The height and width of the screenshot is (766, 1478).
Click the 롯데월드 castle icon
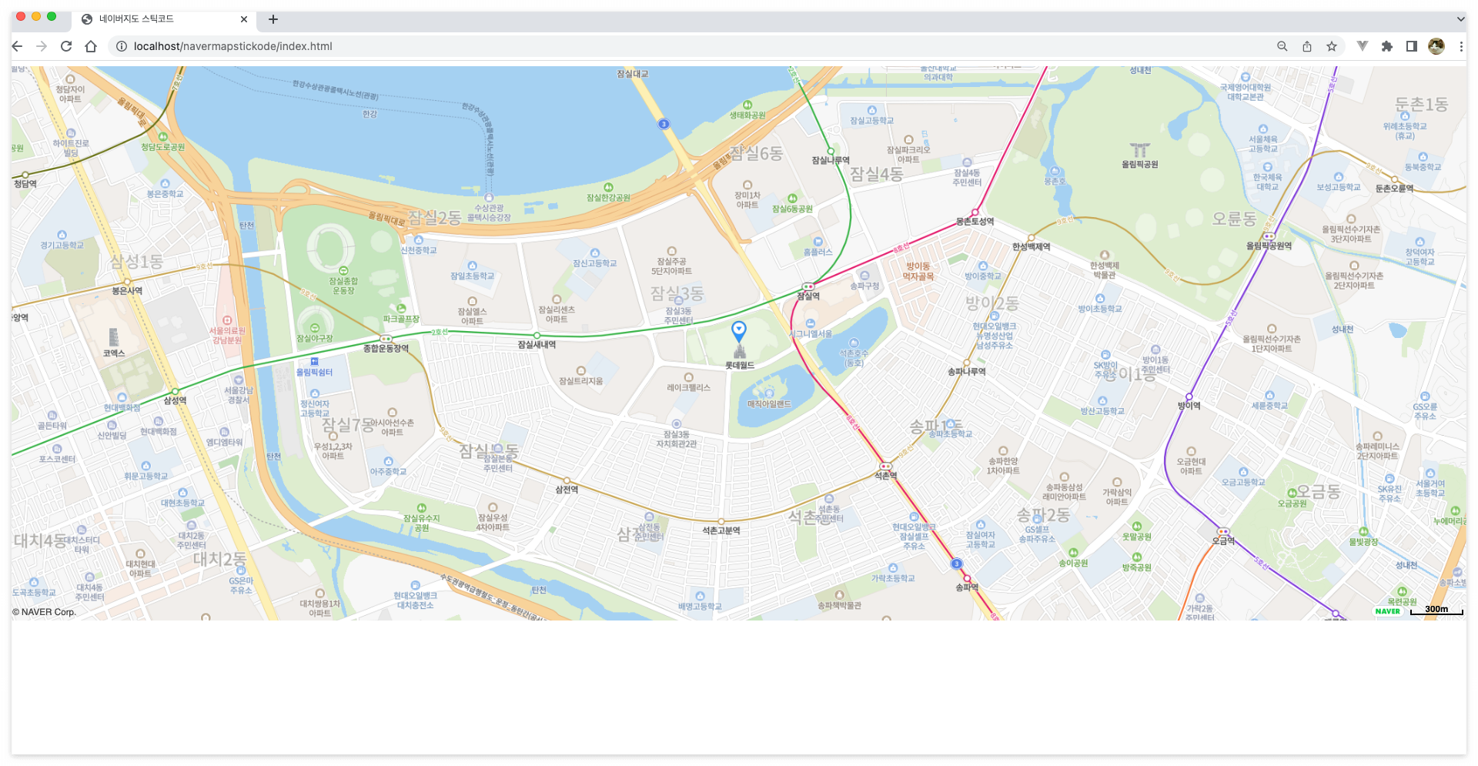click(x=739, y=352)
